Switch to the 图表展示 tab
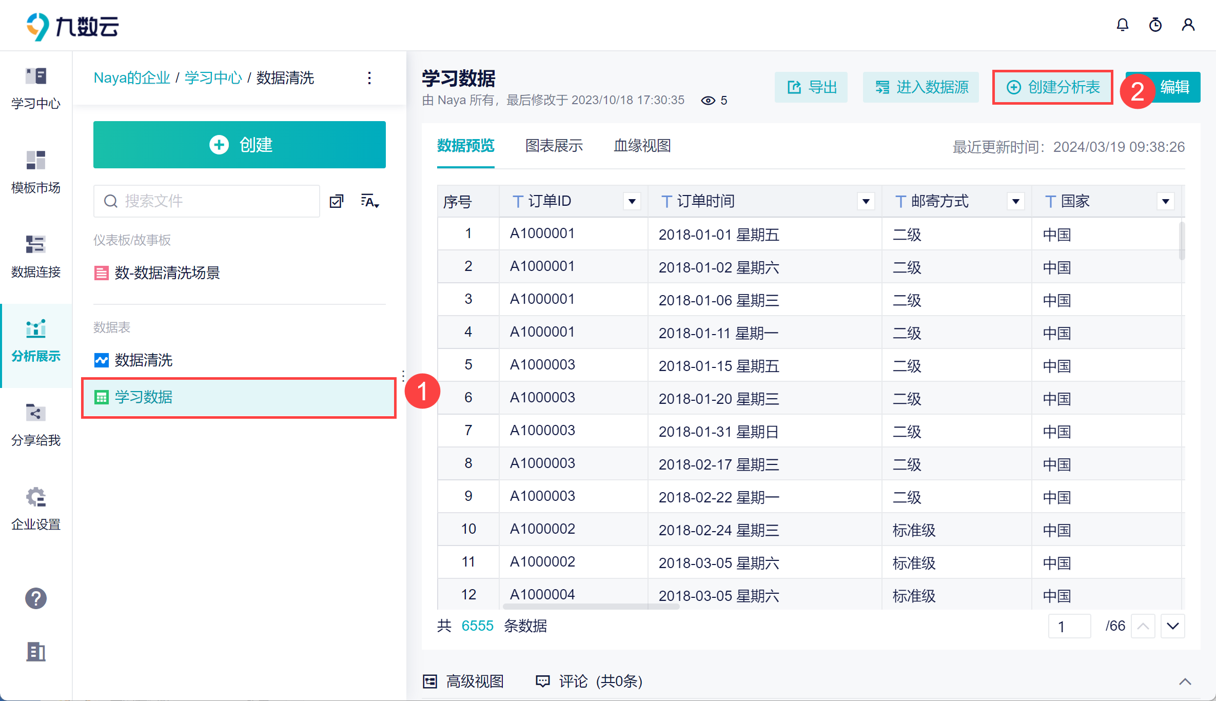 [554, 146]
